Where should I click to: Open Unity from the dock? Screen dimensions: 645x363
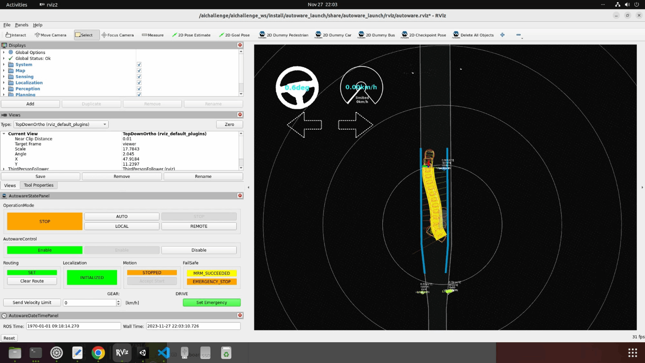point(143,353)
